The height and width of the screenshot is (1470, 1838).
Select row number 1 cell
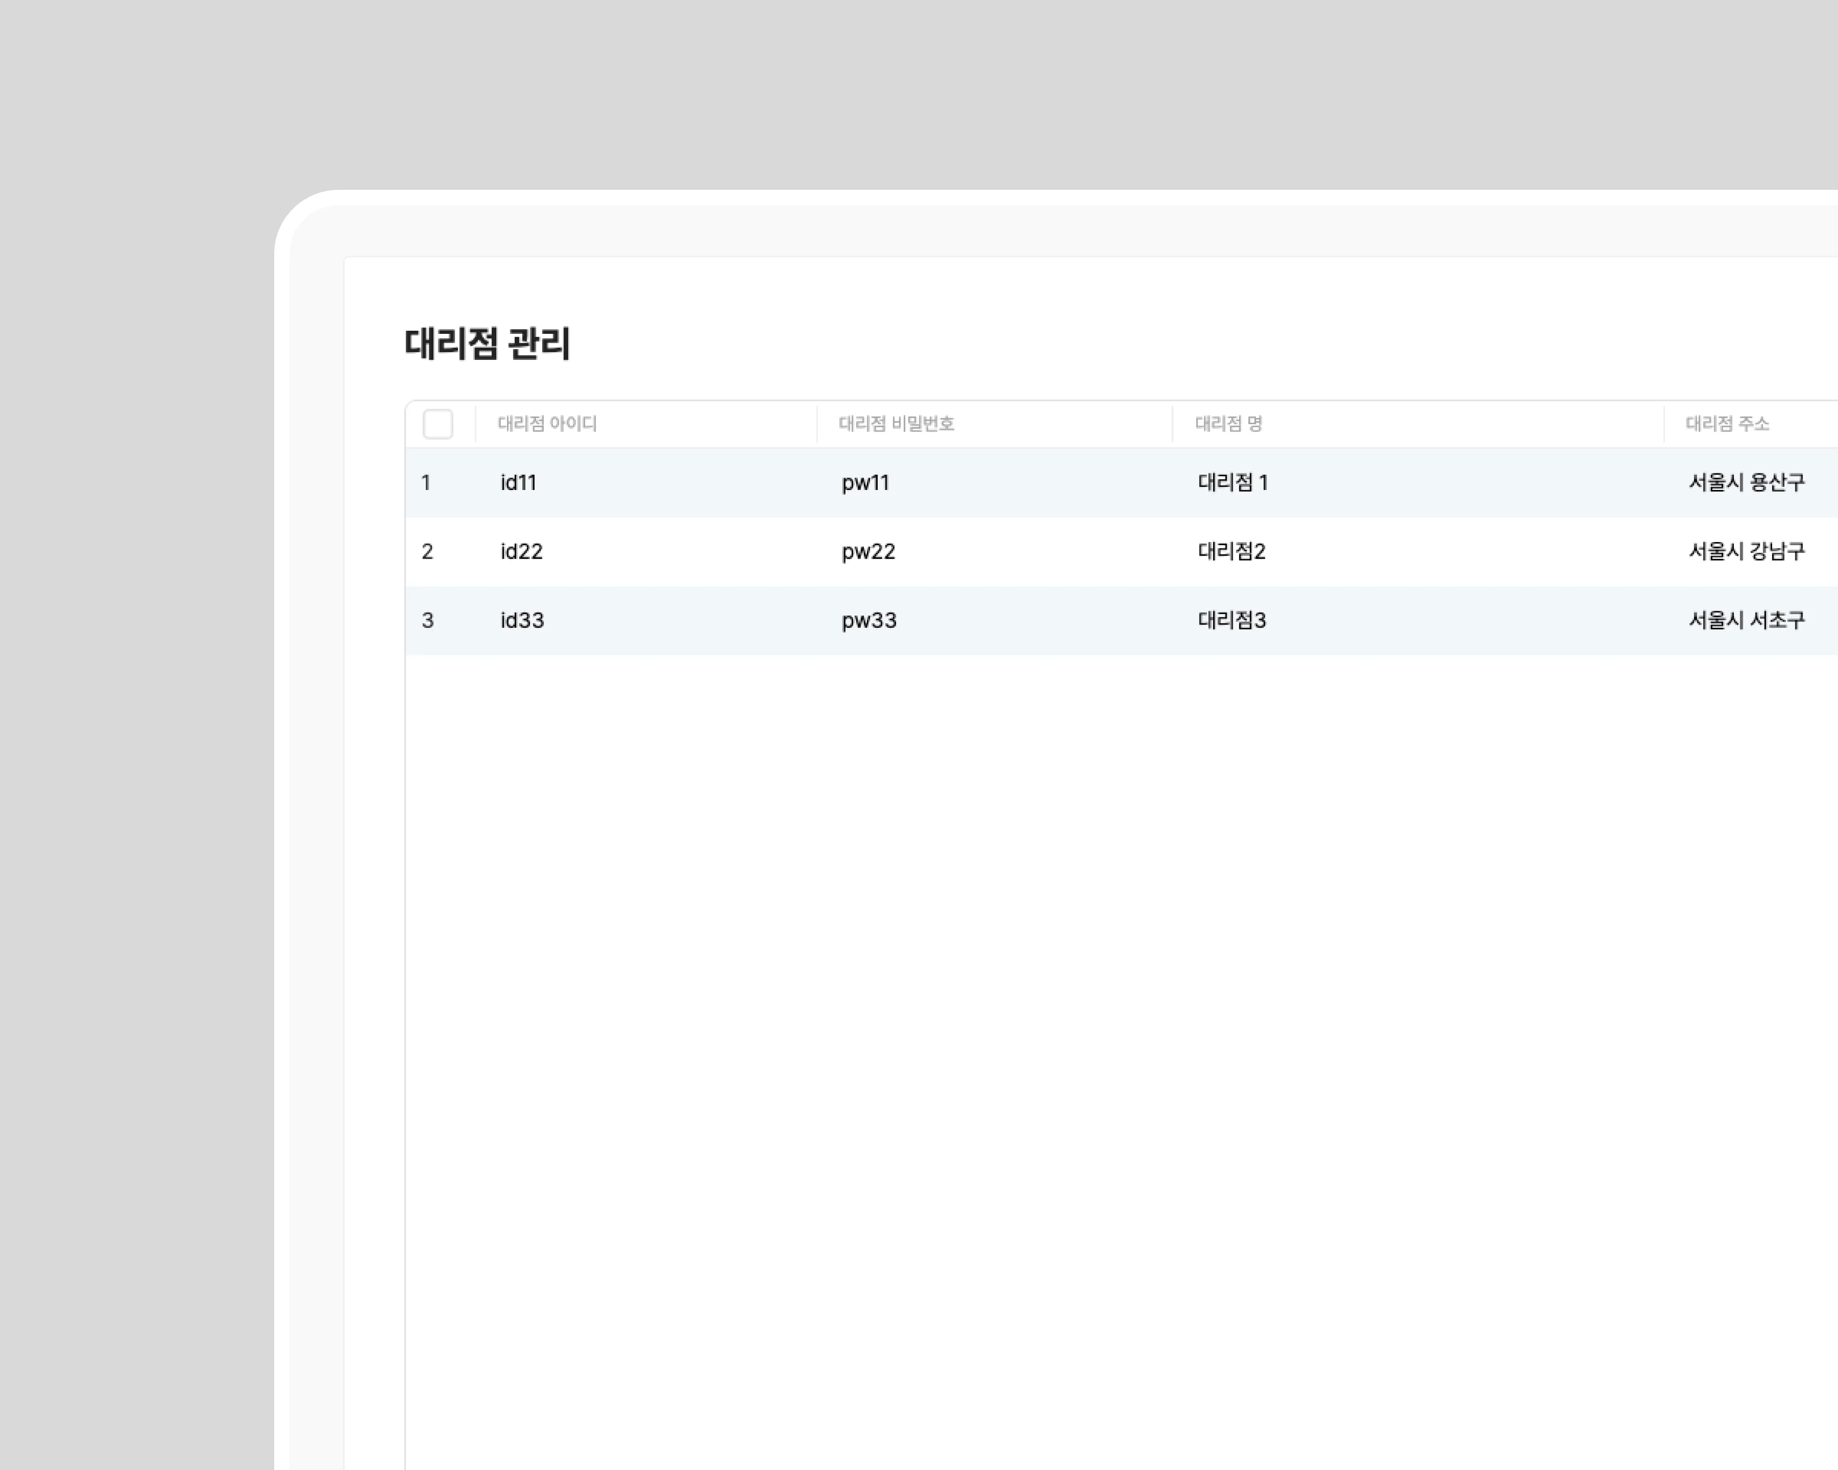[426, 483]
